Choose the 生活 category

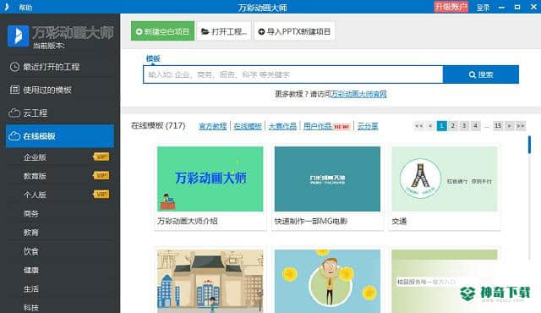[x=31, y=288]
